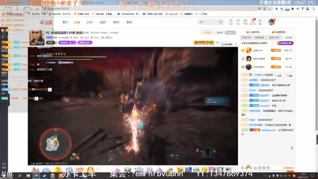Click username fadsfaghargh in the chat
The height and width of the screenshot is (179, 318).
pos(269,130)
